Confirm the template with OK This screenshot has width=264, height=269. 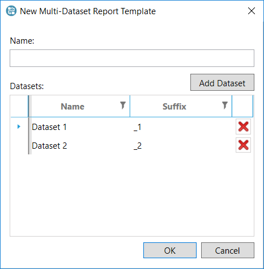(170, 250)
